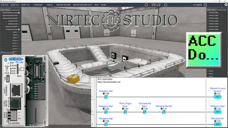Click rung 2 Emergency Stop C208 contact
This screenshot has width=228, height=128.
[106, 112]
